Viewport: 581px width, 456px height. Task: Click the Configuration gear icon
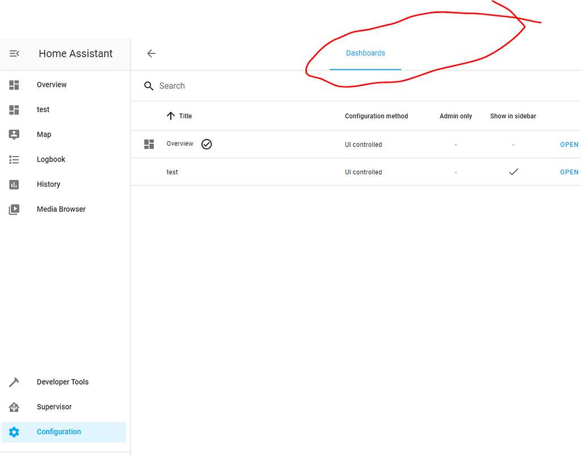[14, 432]
